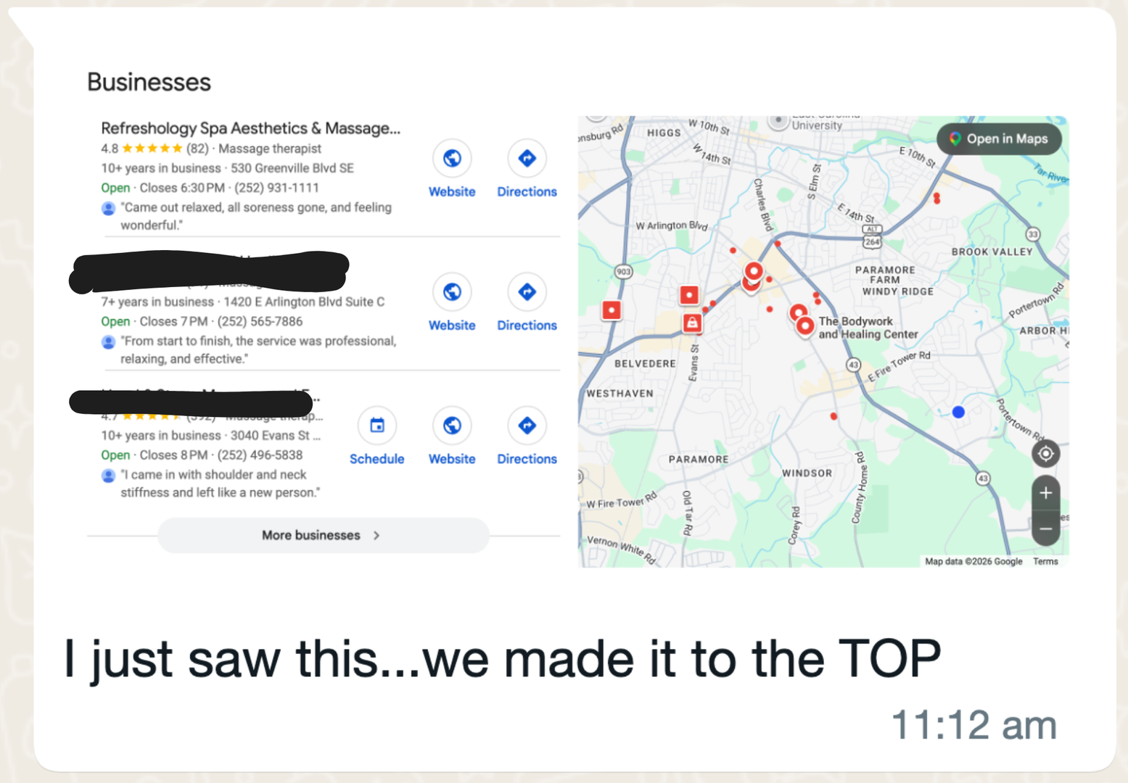The width and height of the screenshot is (1128, 783).
Task: Zoom out on the map
Action: pos(1045,529)
